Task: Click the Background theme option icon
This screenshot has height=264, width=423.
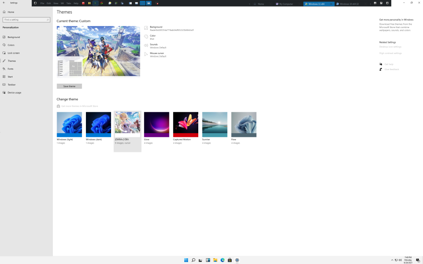Action: coord(146,28)
